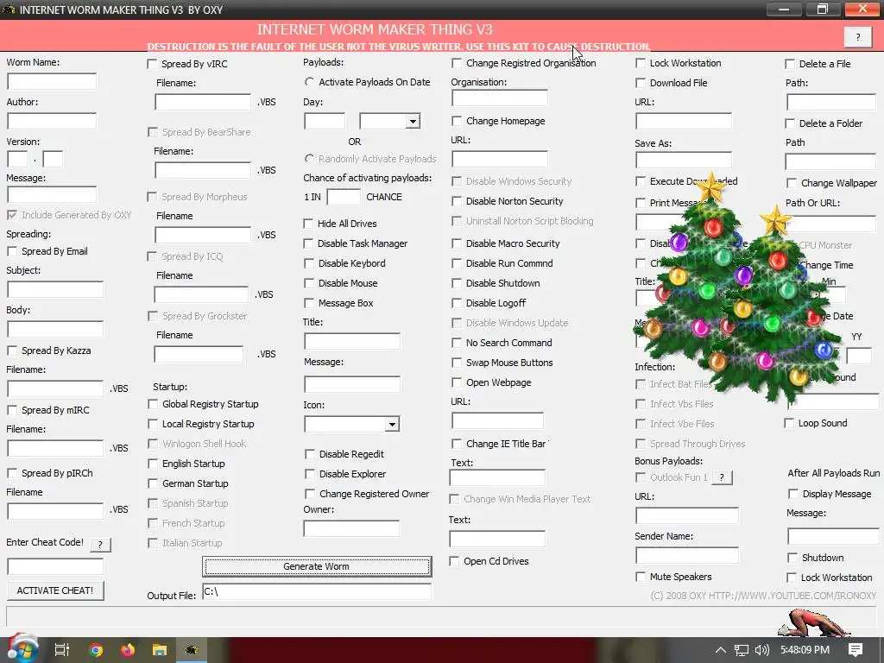Screen dimensions: 884x663
Task: Focus the Worm Name text field
Action: [x=52, y=82]
